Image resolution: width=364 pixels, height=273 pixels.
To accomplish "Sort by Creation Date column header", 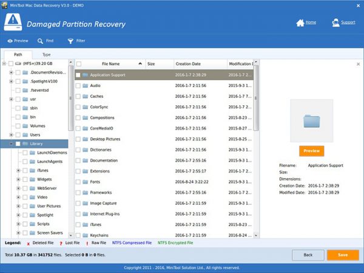I will [x=200, y=64].
